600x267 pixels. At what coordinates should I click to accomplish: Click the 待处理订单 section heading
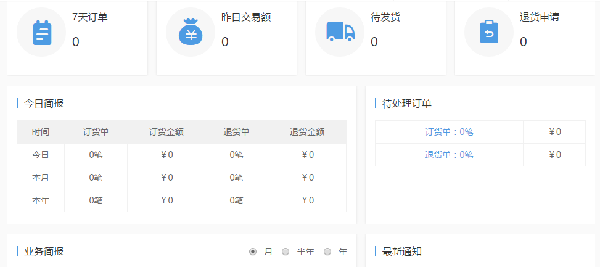[407, 103]
